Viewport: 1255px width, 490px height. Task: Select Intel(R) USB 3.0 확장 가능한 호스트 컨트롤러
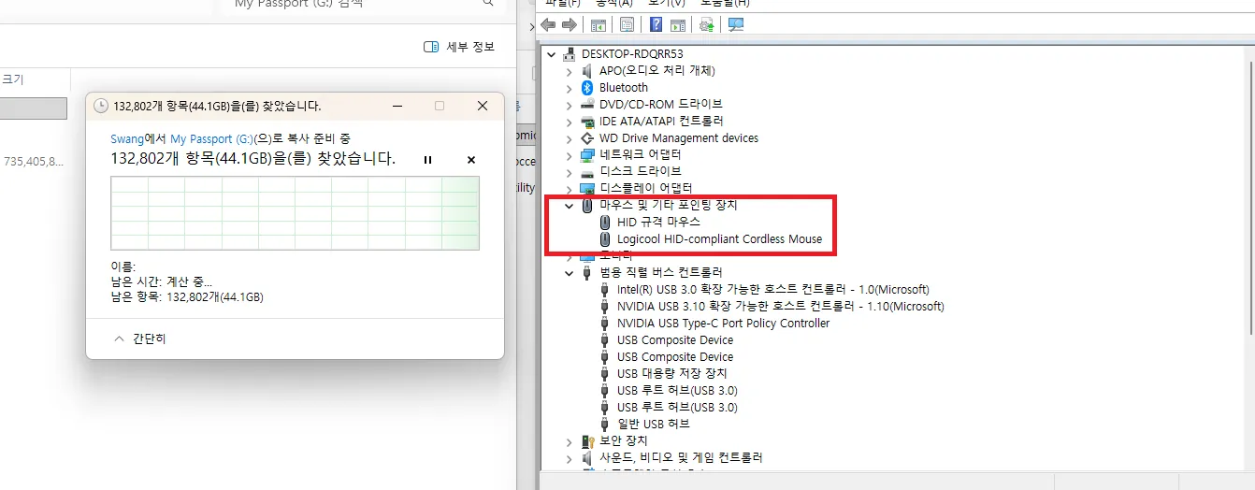(x=773, y=289)
